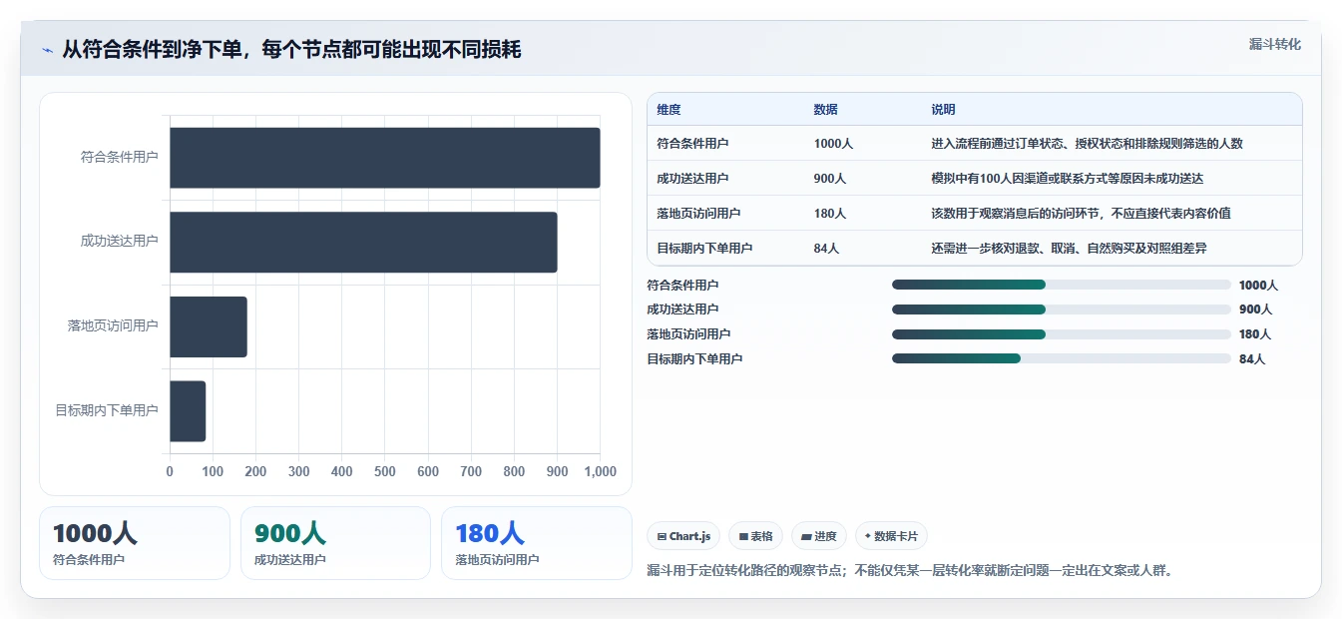Image resolution: width=1342 pixels, height=619 pixels.
Task: Click the 800 tick on the x-axis
Action: click(x=514, y=472)
